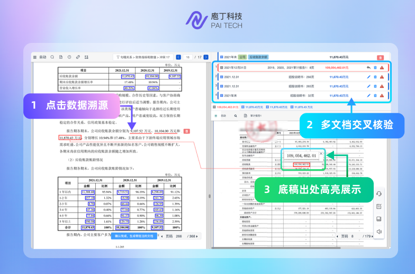
Task: Click the 自动 label in right viewer toolbar
Action: 223,116
